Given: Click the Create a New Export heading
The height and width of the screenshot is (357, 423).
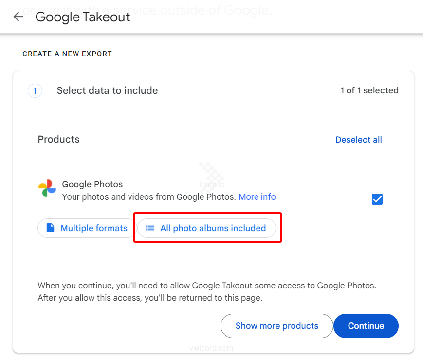Looking at the screenshot, I should (67, 54).
